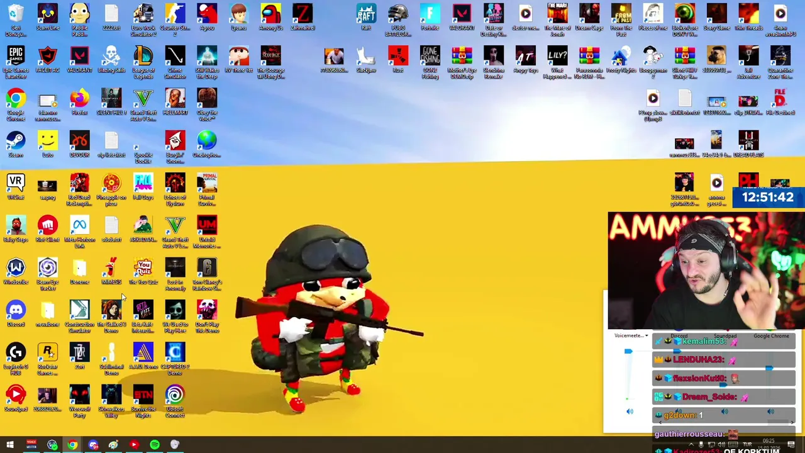Open the Counter-Strike 2 shortcut

tap(175, 20)
